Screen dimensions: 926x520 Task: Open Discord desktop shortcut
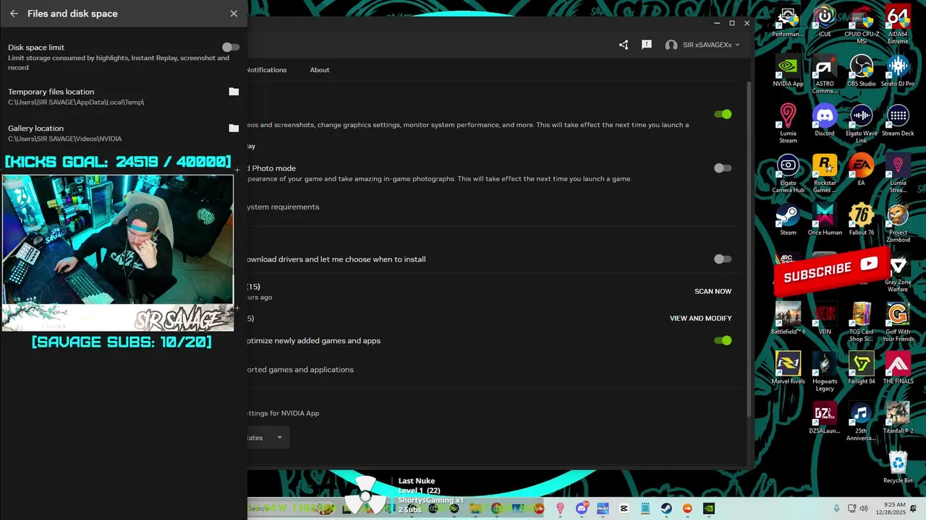(x=825, y=121)
